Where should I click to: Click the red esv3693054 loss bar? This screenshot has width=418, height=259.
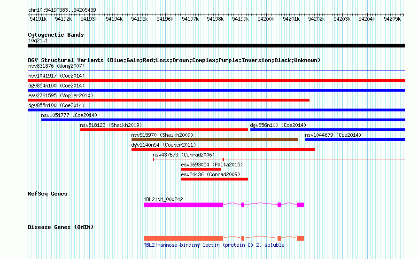pos(201,169)
